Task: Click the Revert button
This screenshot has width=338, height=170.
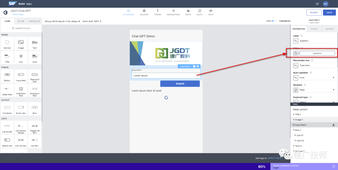Action: pos(314,12)
